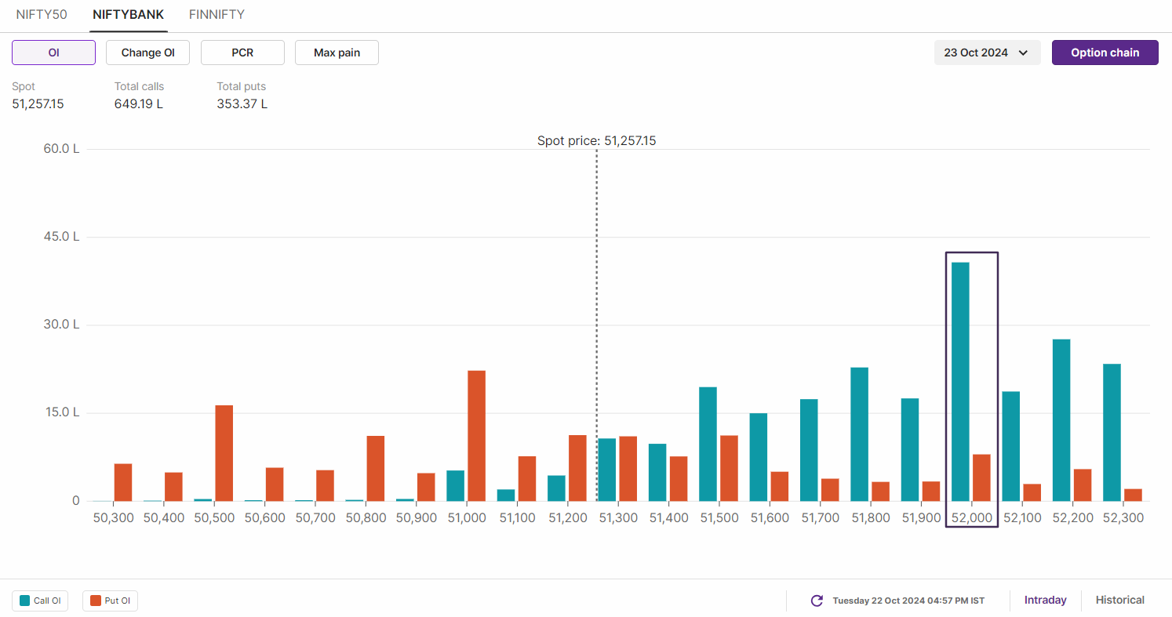Switch to Intraday mode
Viewport: 1172px width, 617px height.
click(1045, 601)
